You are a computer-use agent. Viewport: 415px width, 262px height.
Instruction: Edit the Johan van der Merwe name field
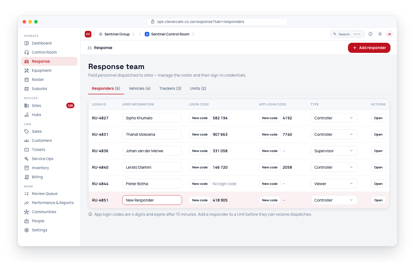coord(152,151)
